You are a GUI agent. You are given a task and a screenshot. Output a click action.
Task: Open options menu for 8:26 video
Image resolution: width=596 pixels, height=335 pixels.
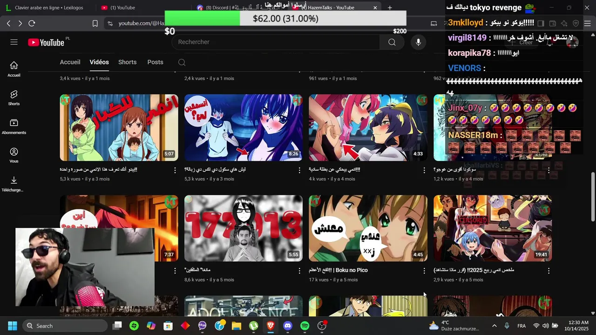(299, 170)
